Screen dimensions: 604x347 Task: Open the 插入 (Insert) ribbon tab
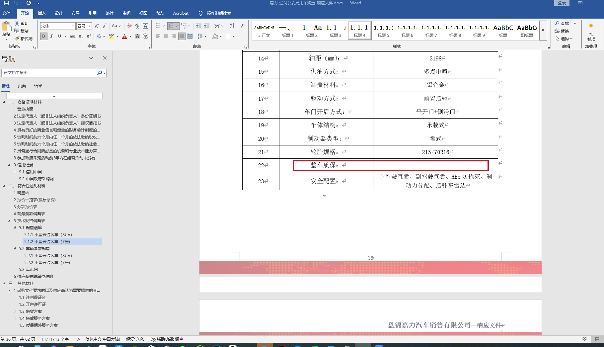[41, 13]
